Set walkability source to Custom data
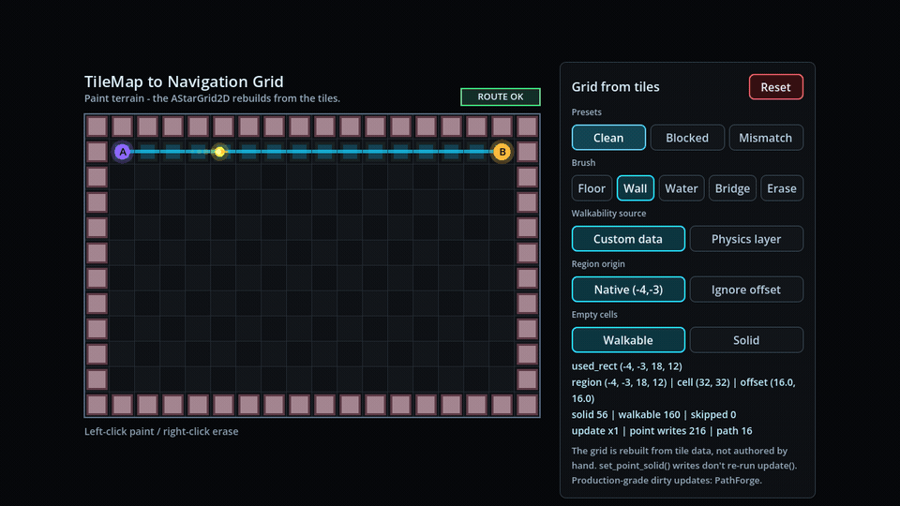This screenshot has height=506, width=900. point(628,239)
